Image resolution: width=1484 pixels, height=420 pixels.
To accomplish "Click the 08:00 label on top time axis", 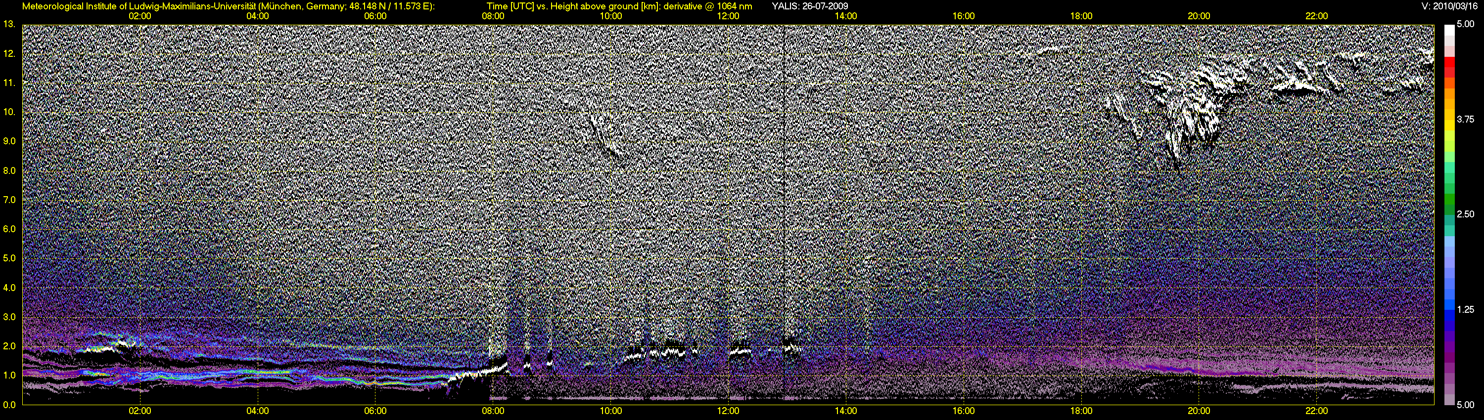I will click(493, 16).
